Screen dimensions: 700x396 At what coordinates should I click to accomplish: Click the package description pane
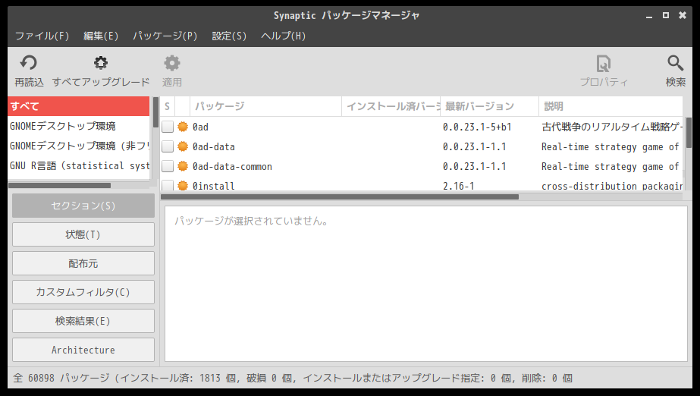426,284
